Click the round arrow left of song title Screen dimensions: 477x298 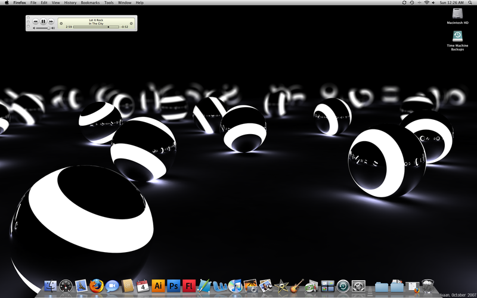click(61, 23)
